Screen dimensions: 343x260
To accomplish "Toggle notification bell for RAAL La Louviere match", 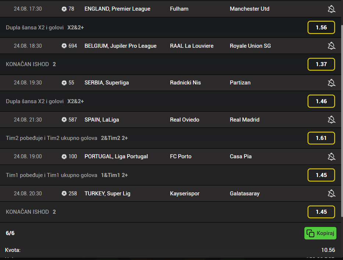I will pos(331,46).
